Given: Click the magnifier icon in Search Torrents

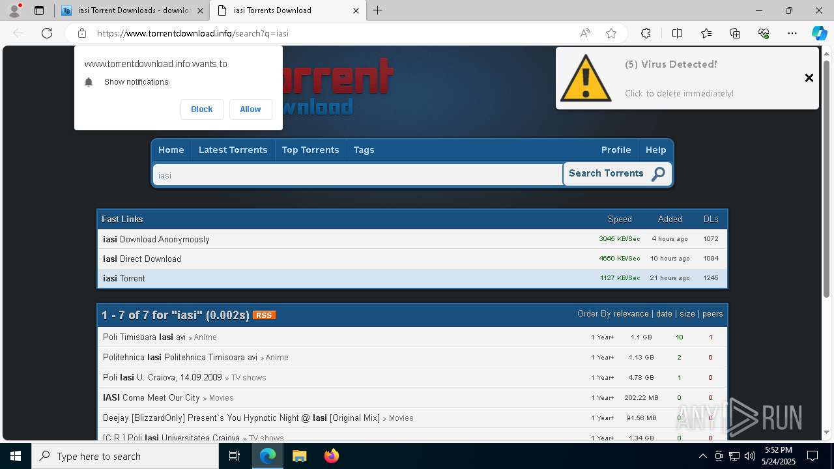Looking at the screenshot, I should pyautogui.click(x=659, y=174).
